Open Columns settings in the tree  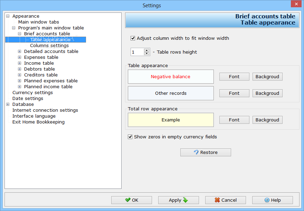(49, 45)
